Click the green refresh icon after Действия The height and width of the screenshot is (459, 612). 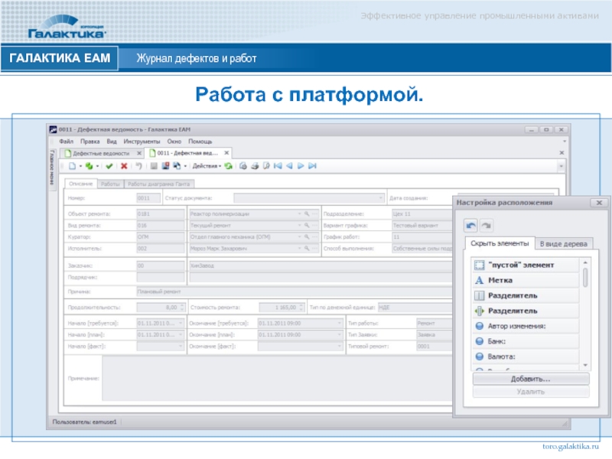tap(228, 165)
